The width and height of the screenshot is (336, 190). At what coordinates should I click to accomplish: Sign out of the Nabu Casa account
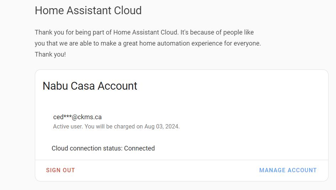(61, 170)
